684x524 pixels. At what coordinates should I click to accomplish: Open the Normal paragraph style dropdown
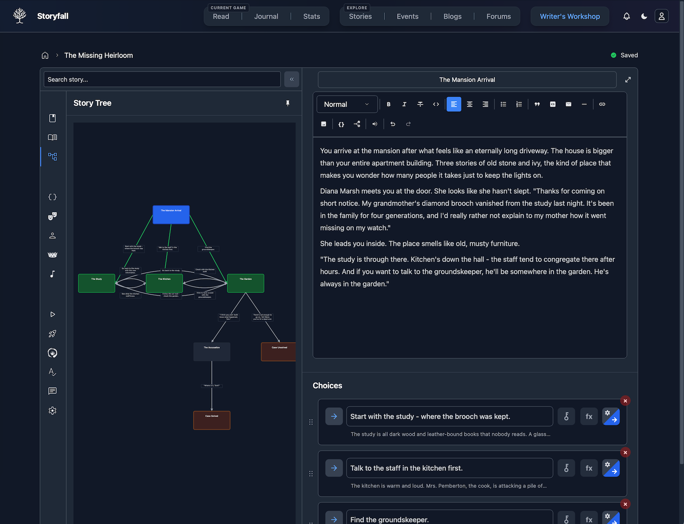tap(347, 104)
